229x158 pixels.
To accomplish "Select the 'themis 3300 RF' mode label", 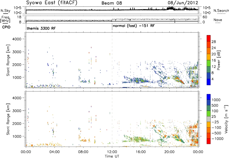I will (41, 28).
